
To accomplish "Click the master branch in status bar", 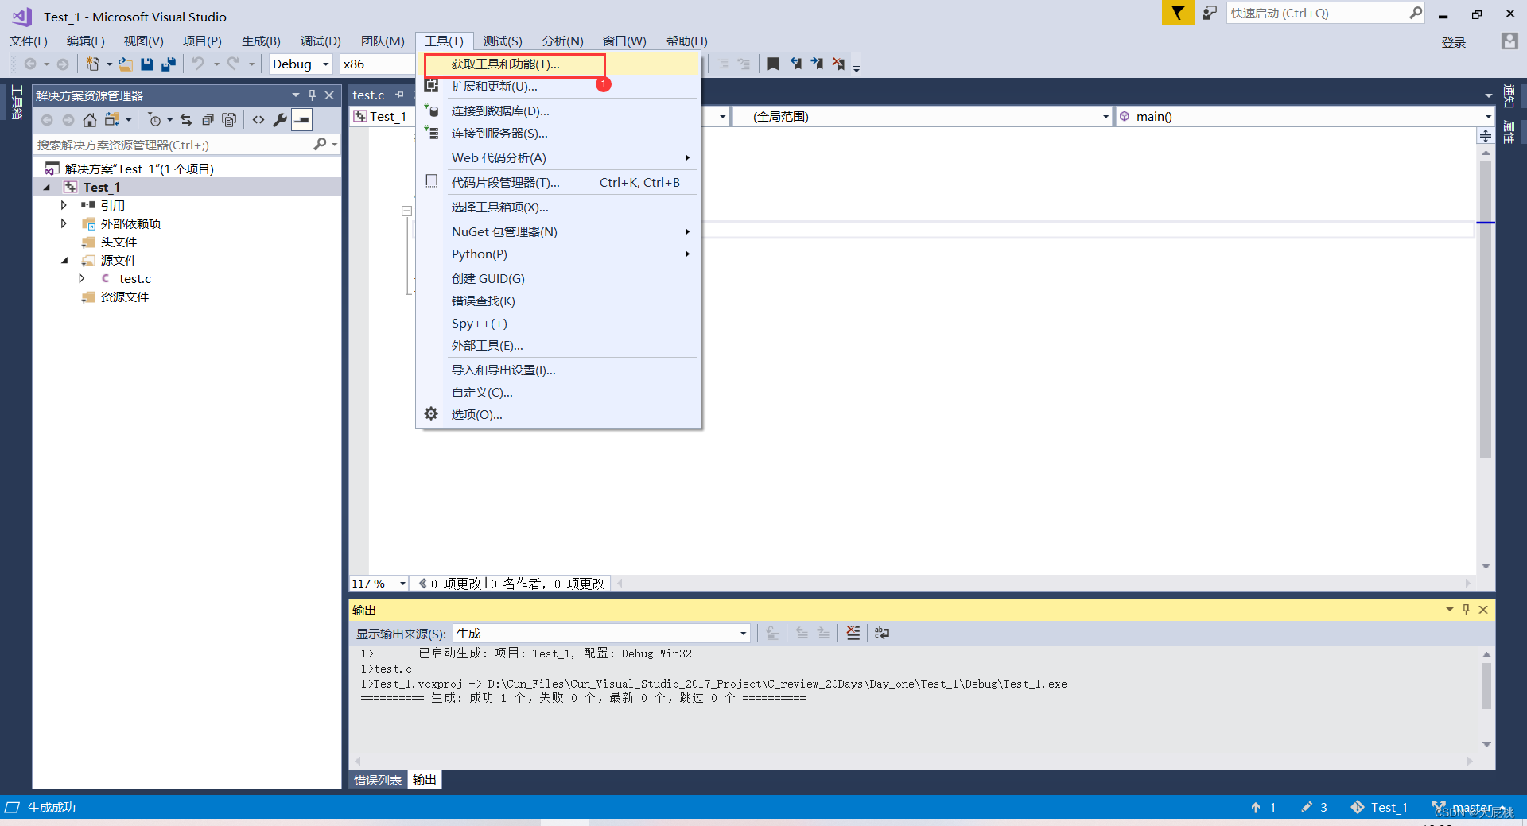I will 1468,807.
